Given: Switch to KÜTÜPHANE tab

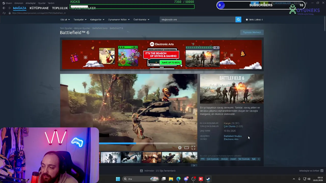Looking at the screenshot, I should (x=39, y=8).
